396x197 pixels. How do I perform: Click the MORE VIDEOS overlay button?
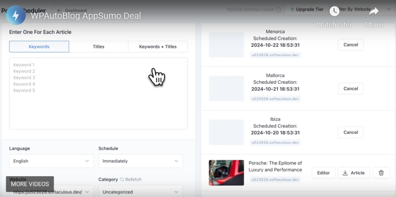(30, 184)
